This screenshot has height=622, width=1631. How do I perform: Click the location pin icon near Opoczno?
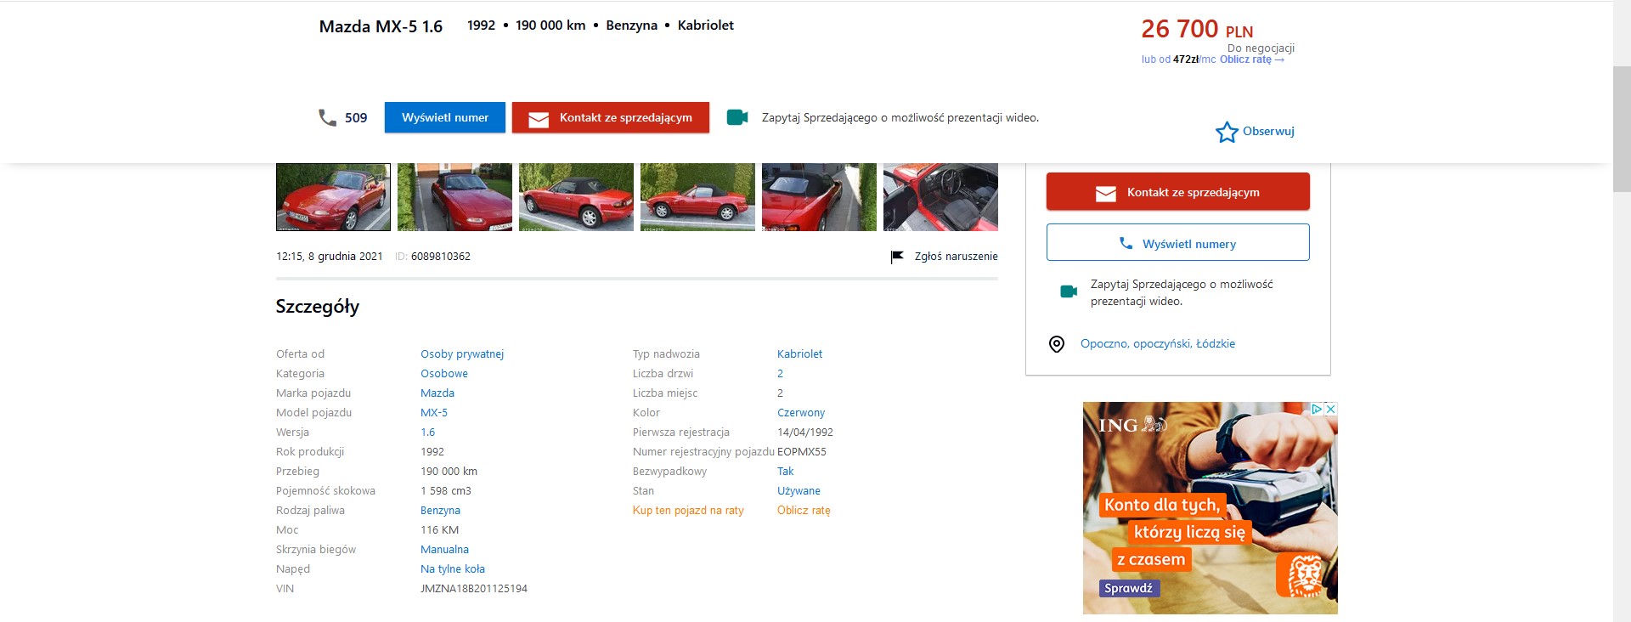tap(1057, 344)
